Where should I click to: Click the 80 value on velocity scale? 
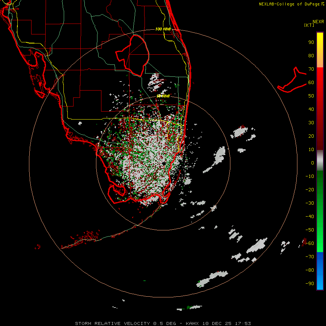click(311, 56)
